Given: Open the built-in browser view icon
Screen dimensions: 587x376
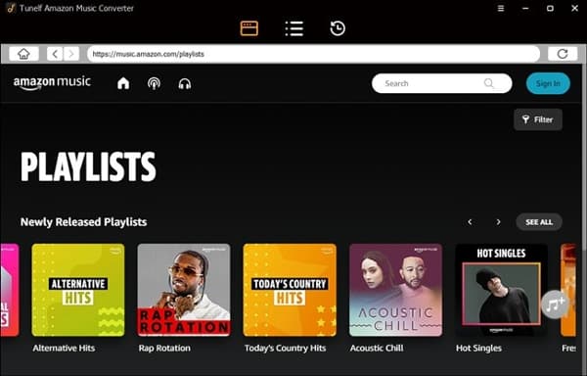Looking at the screenshot, I should pyautogui.click(x=248, y=28).
